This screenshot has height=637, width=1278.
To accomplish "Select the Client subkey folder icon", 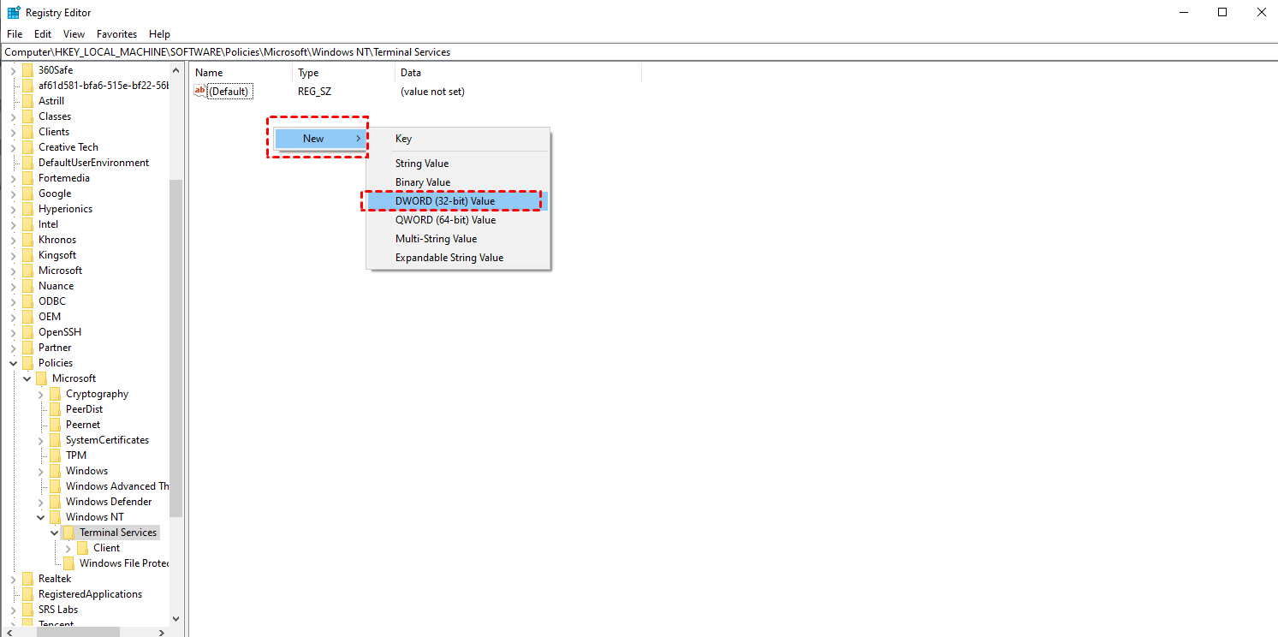I will pos(83,548).
